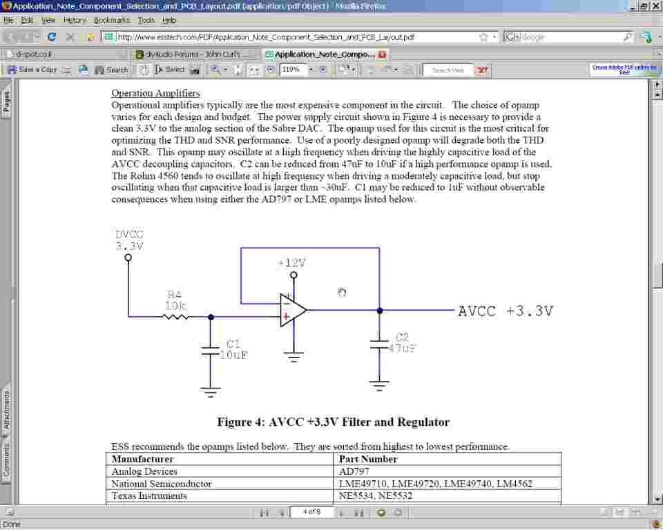The width and height of the screenshot is (663, 530).
Task: Reload the page with the refresh icon
Action: 52,37
